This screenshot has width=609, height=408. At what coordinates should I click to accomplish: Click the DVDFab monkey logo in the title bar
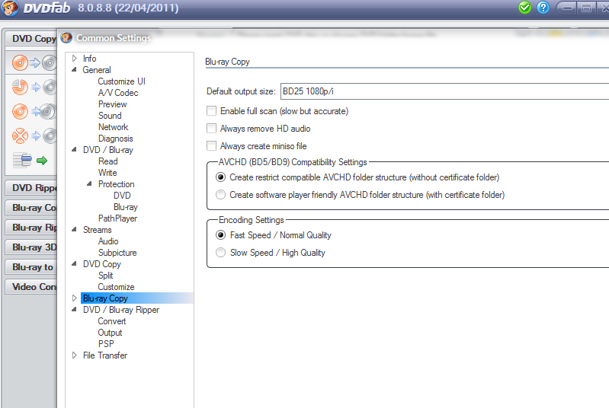(10, 8)
